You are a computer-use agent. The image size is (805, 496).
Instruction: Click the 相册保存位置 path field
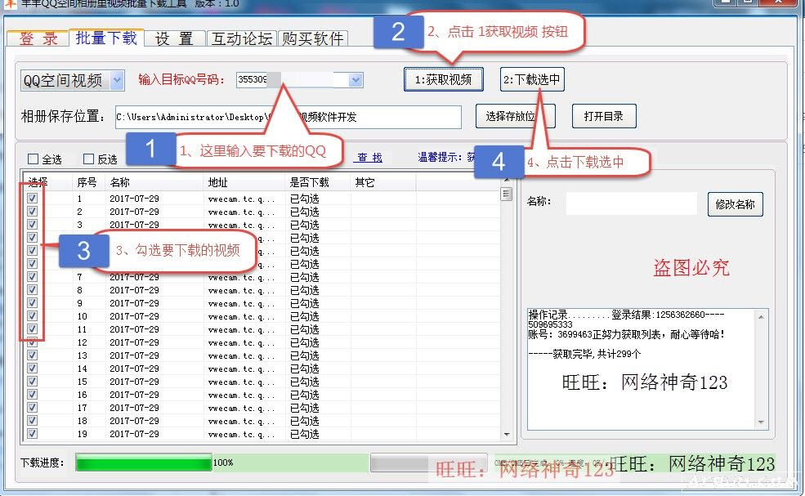(x=288, y=117)
